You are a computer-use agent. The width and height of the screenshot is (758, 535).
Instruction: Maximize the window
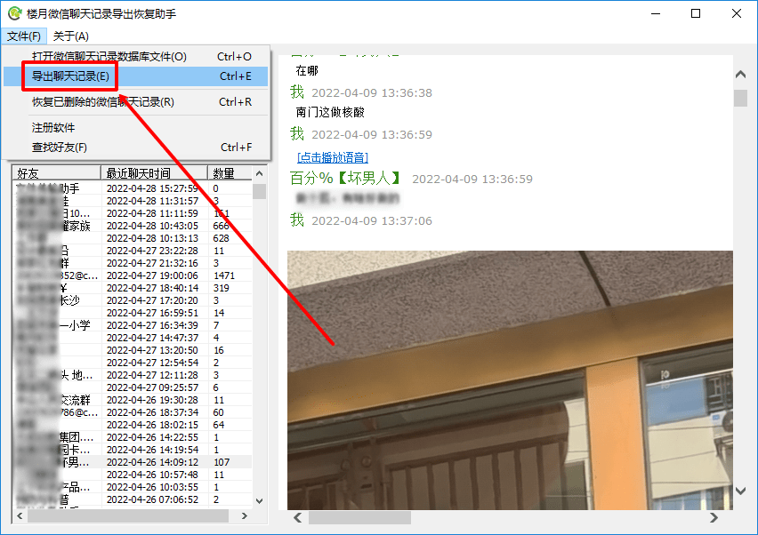click(696, 13)
